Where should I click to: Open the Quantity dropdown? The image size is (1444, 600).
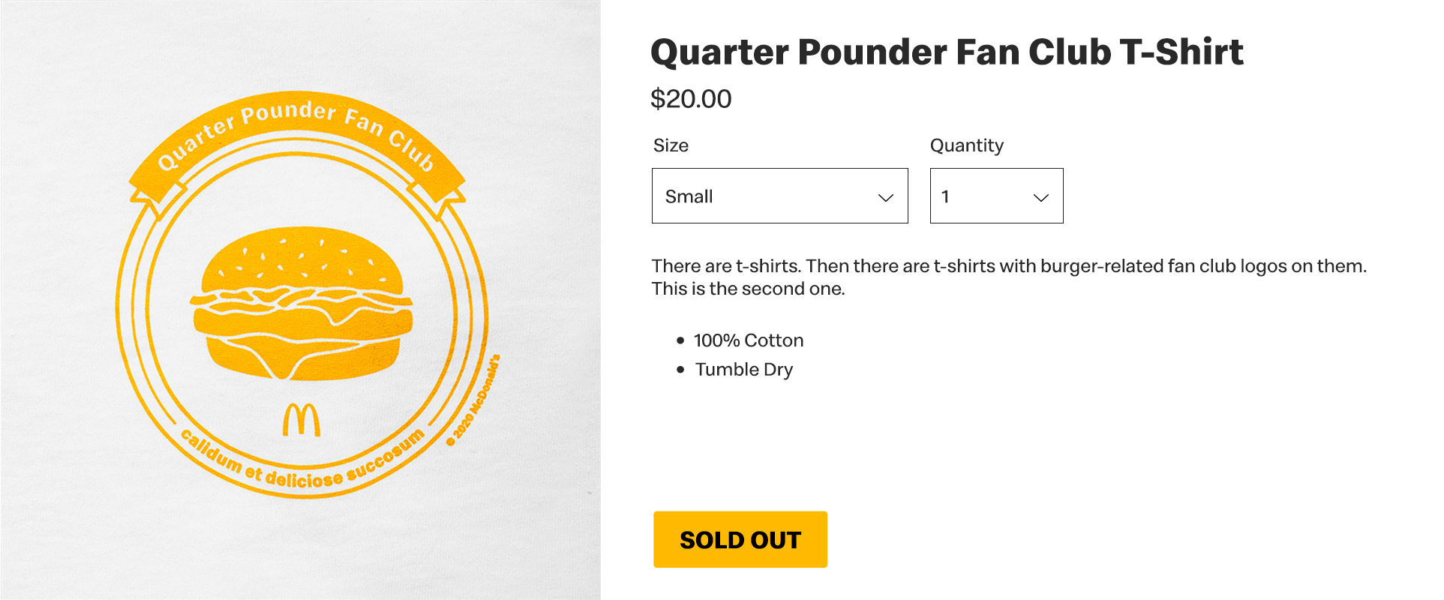(995, 196)
